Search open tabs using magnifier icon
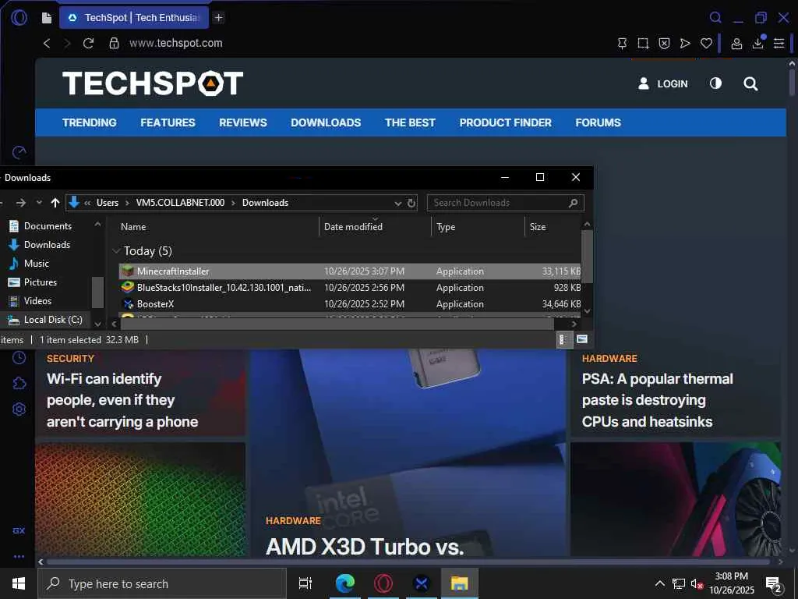The width and height of the screenshot is (798, 599). tap(715, 18)
